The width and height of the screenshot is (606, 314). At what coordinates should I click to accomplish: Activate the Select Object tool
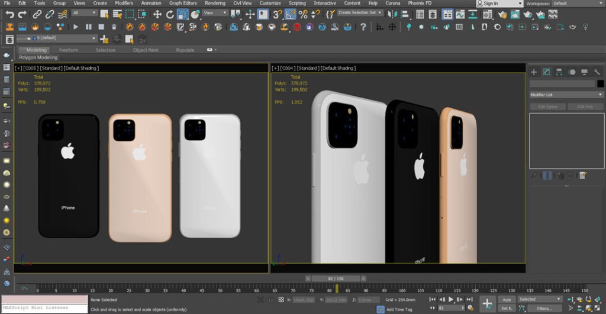[x=104, y=15]
